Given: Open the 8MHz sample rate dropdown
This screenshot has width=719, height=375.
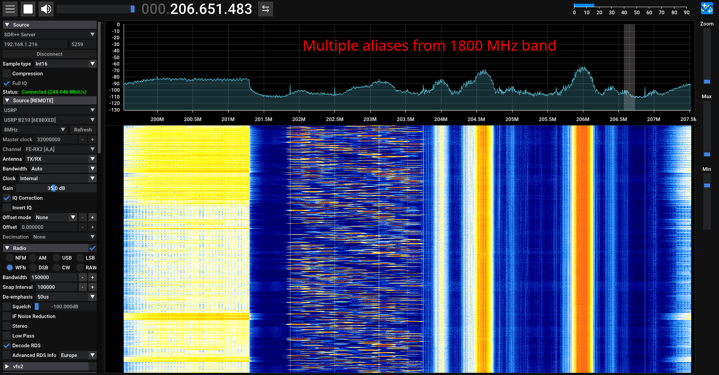Looking at the screenshot, I should click(35, 130).
